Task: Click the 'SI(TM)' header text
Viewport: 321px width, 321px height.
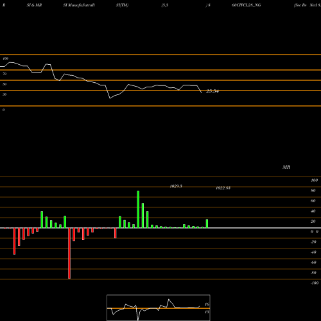Action: click(x=122, y=5)
